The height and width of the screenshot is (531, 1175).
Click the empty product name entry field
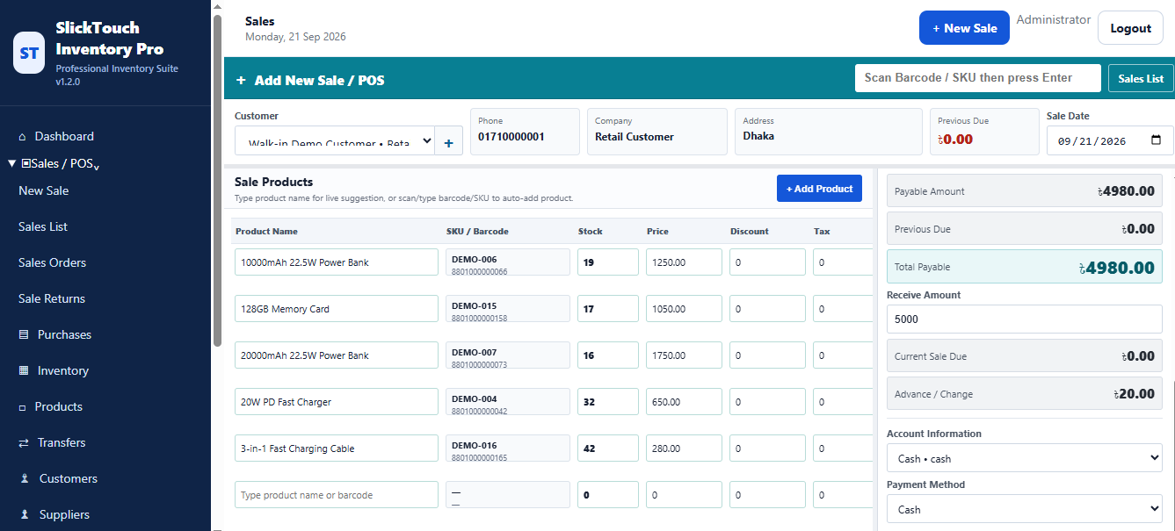click(x=337, y=495)
